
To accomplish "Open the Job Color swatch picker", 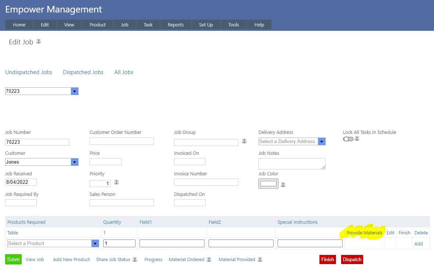I will [x=268, y=183].
